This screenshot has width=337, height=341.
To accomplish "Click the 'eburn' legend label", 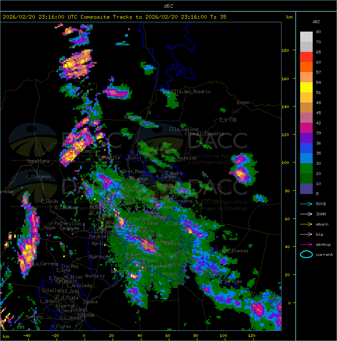I will coord(322,224).
